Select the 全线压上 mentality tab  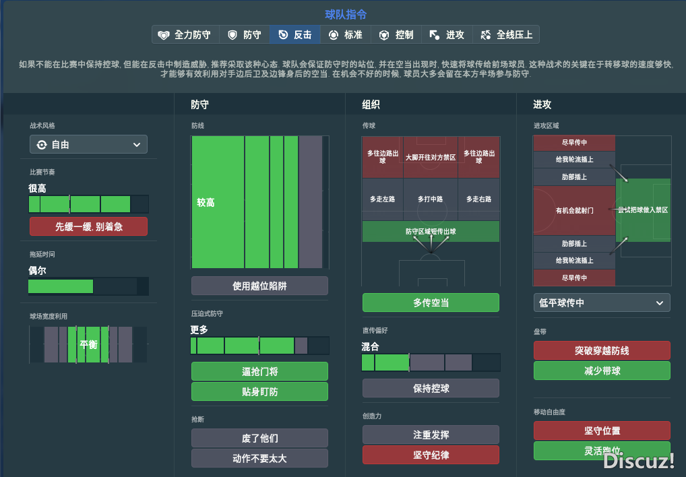[x=509, y=34]
